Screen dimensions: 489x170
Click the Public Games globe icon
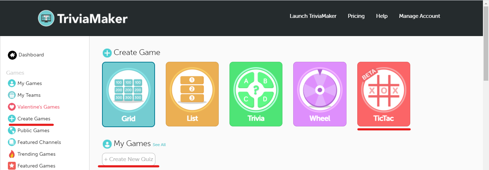click(x=12, y=130)
